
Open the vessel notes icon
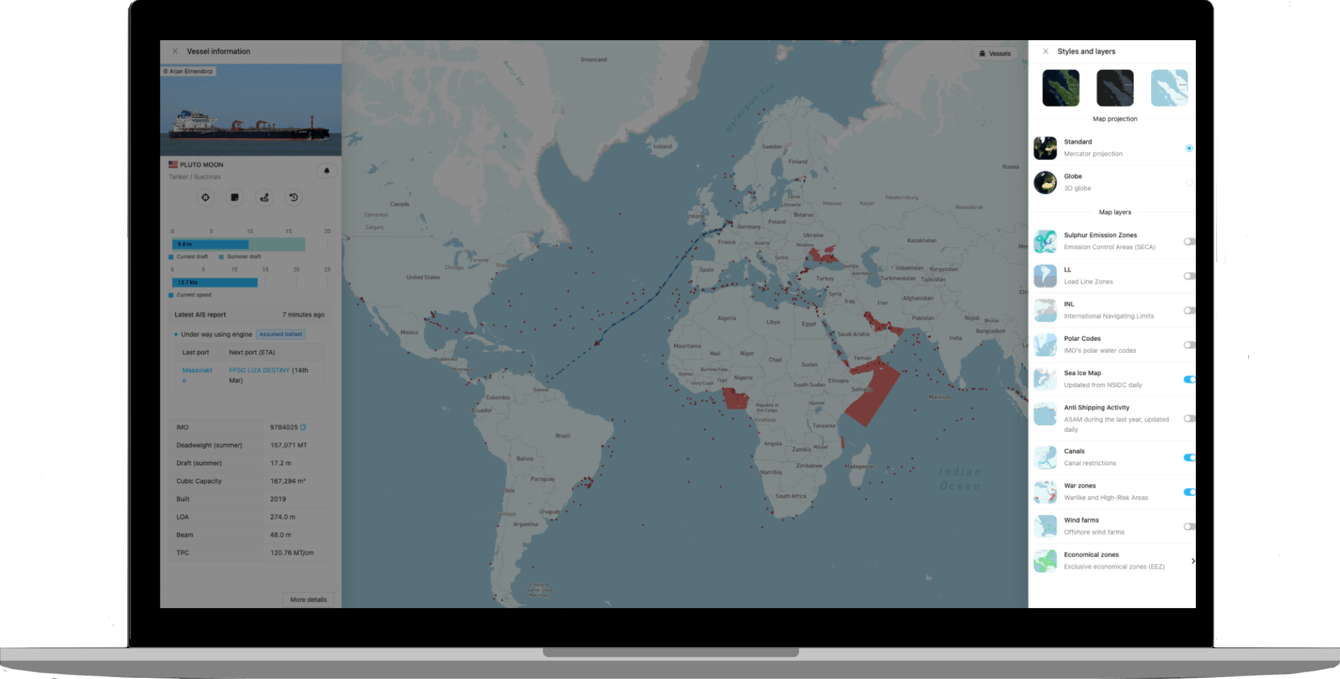pyautogui.click(x=234, y=198)
